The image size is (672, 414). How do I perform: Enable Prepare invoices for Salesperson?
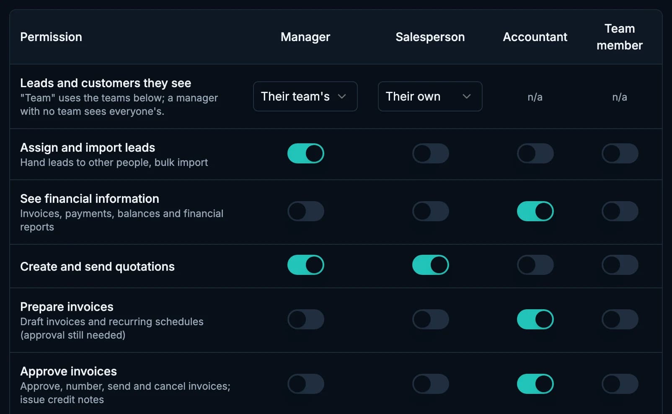point(430,319)
